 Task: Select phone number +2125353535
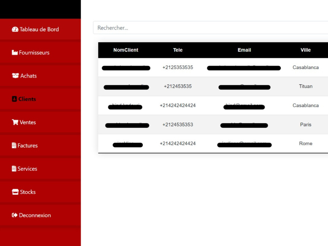point(178,67)
